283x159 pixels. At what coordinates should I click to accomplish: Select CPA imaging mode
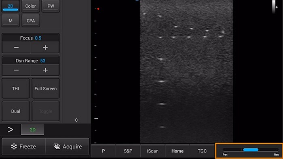(x=30, y=21)
